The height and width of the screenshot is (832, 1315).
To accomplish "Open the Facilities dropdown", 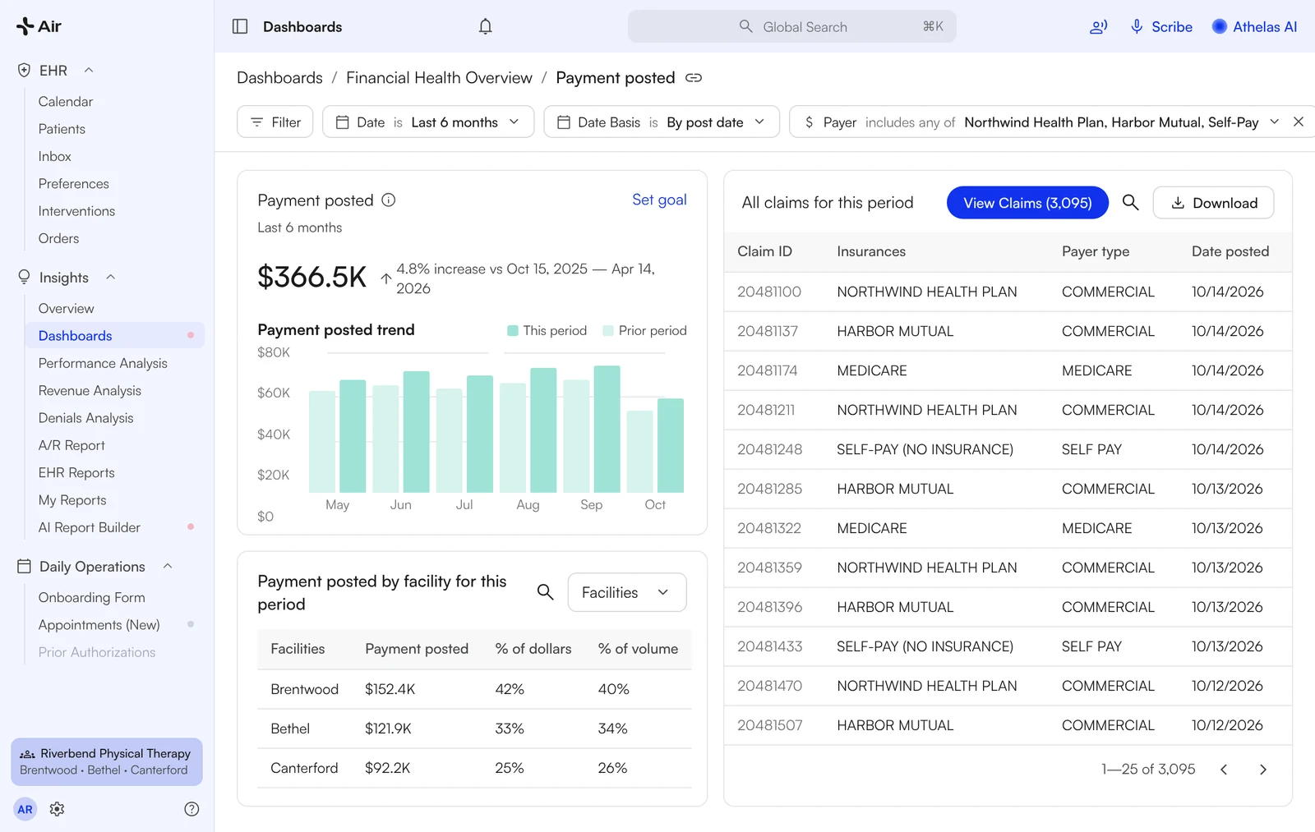I will (x=627, y=592).
